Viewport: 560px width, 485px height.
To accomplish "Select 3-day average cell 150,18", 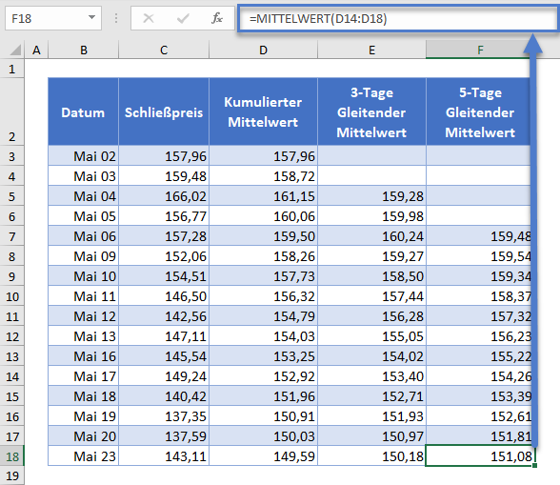I will (371, 456).
